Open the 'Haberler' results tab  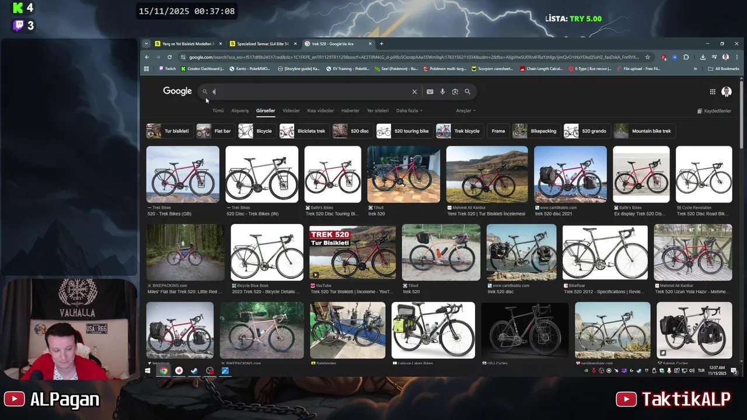coord(350,111)
